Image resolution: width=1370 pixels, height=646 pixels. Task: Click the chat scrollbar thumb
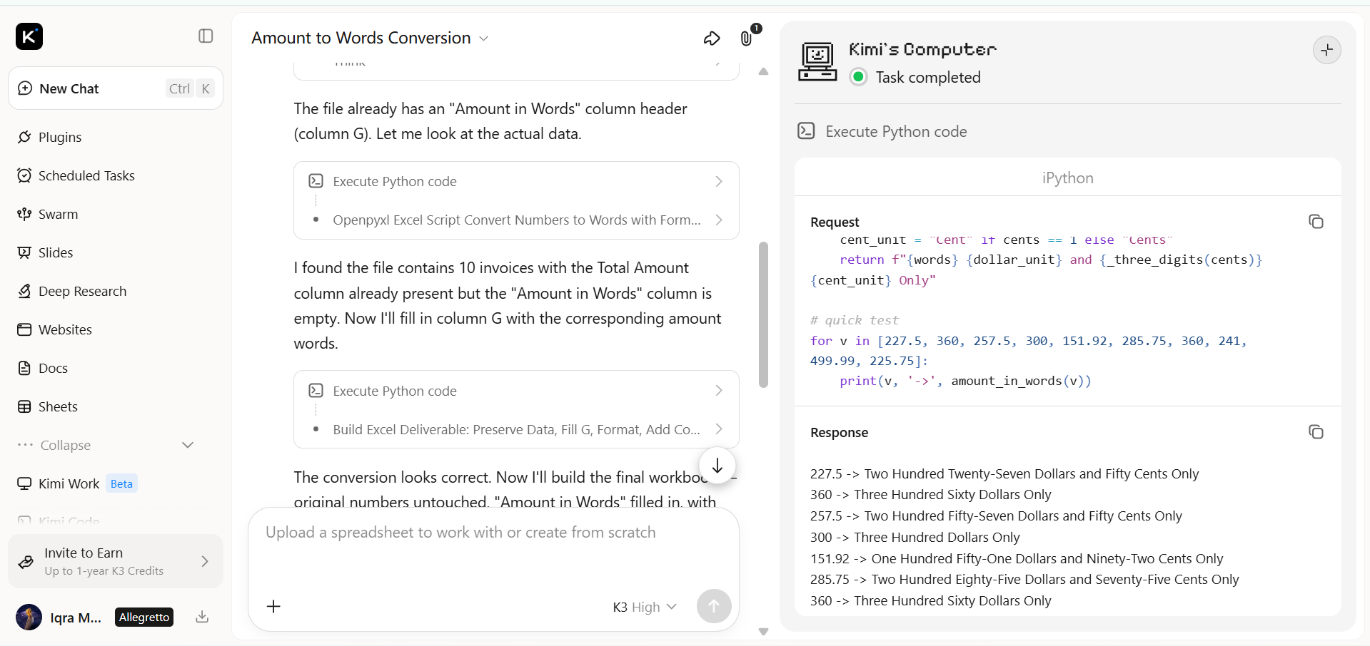(763, 314)
